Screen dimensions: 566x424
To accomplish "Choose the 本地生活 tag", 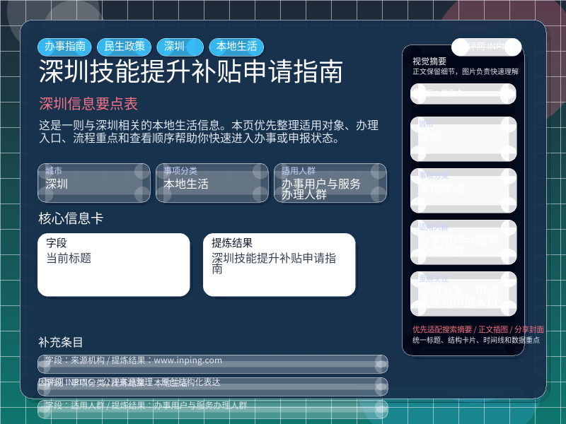I will 236,47.
